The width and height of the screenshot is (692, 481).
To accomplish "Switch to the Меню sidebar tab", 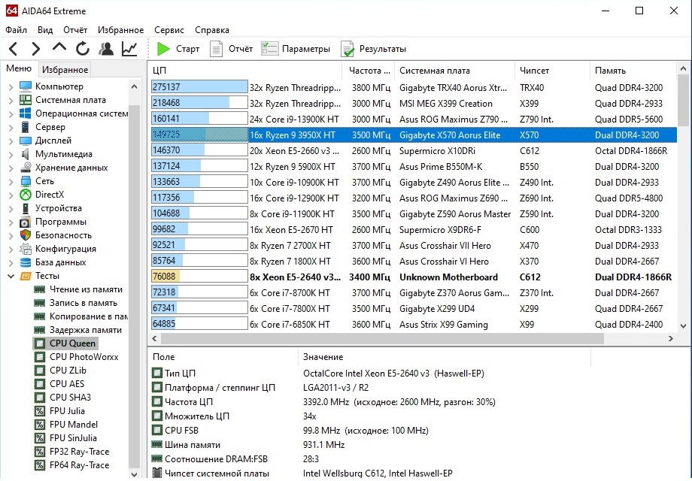I will pos(19,68).
